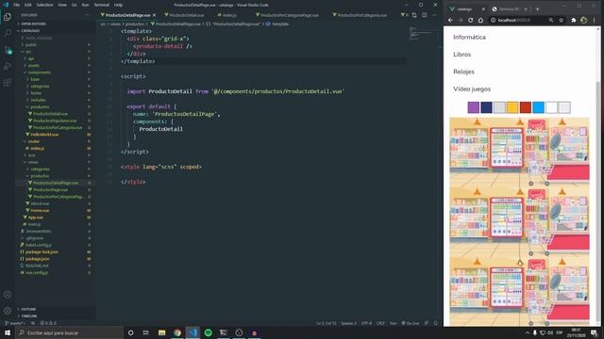Click the master branch in the status bar
Viewport: 604px width, 339px height.
point(15,323)
